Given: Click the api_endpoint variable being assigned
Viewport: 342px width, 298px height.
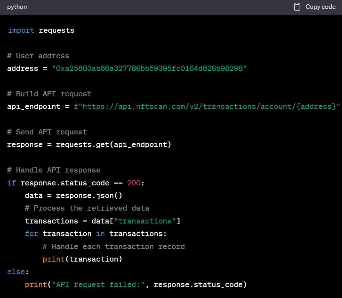Looking at the screenshot, I should [x=34, y=107].
